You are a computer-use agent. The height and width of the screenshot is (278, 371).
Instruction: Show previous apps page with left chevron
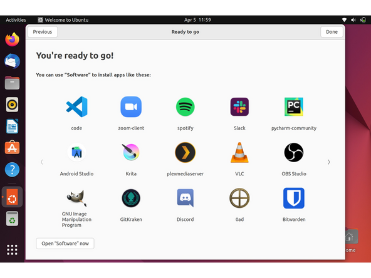point(42,162)
